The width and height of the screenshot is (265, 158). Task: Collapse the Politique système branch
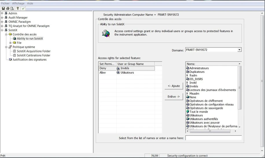point(6,47)
